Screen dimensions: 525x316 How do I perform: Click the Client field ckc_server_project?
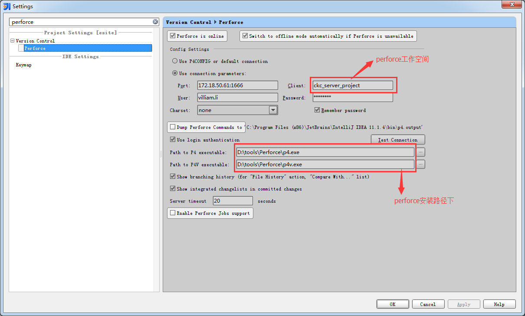pyautogui.click(x=353, y=86)
